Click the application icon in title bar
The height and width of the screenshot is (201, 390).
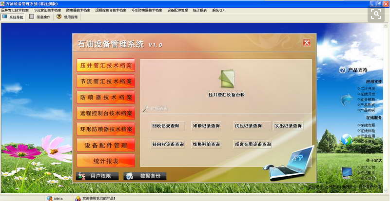click(x=2, y=3)
